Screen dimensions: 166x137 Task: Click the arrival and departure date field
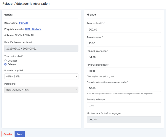(x=41, y=48)
